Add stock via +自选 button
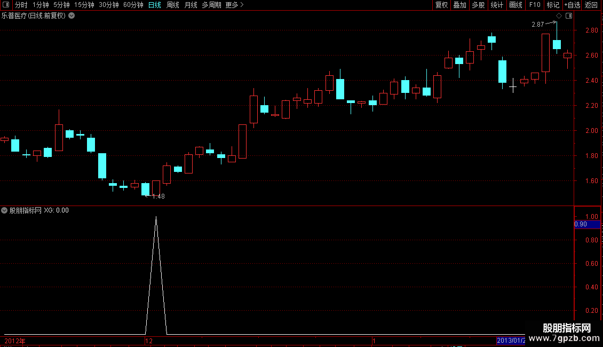 [572, 5]
